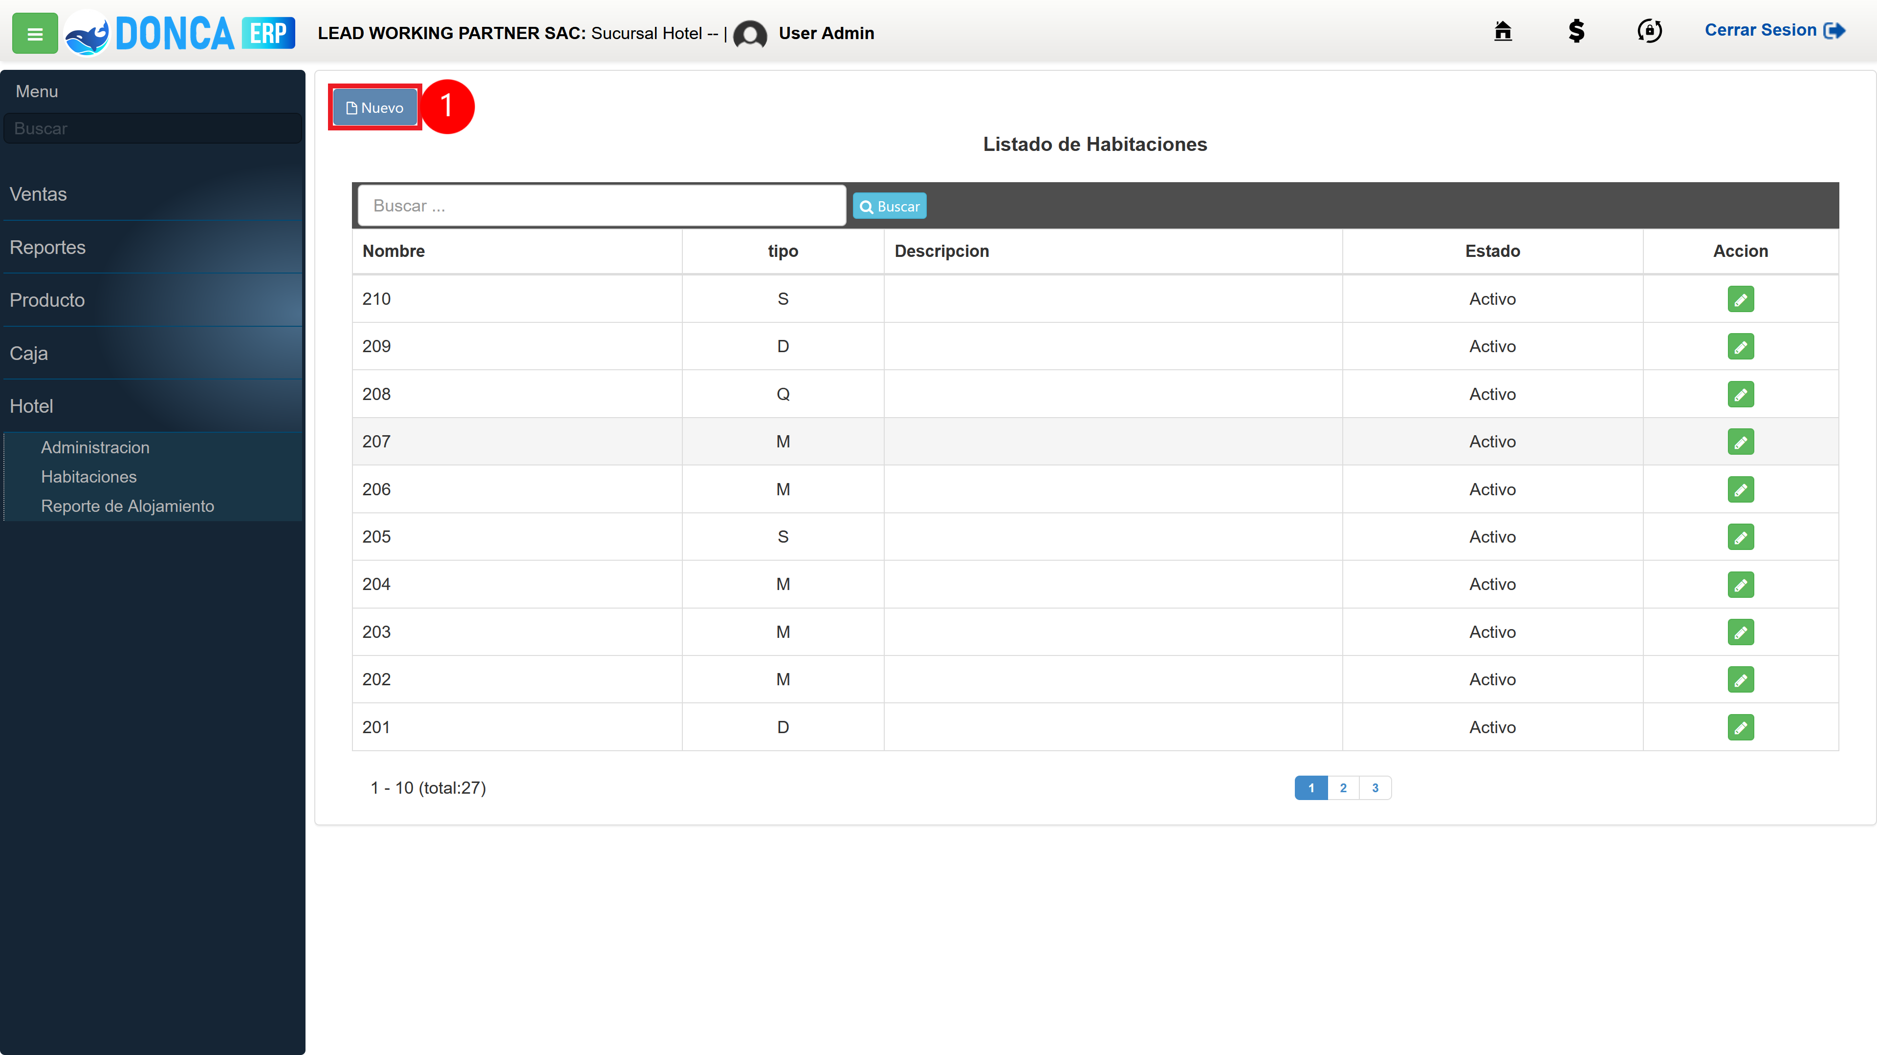Image resolution: width=1877 pixels, height=1055 pixels.
Task: Click the 1 - 10 (total:27) counter
Action: point(429,788)
